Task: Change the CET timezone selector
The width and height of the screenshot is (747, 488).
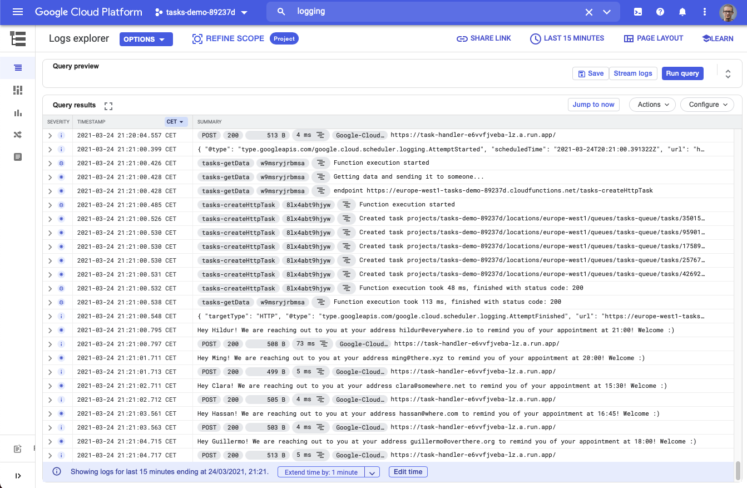Action: (176, 122)
